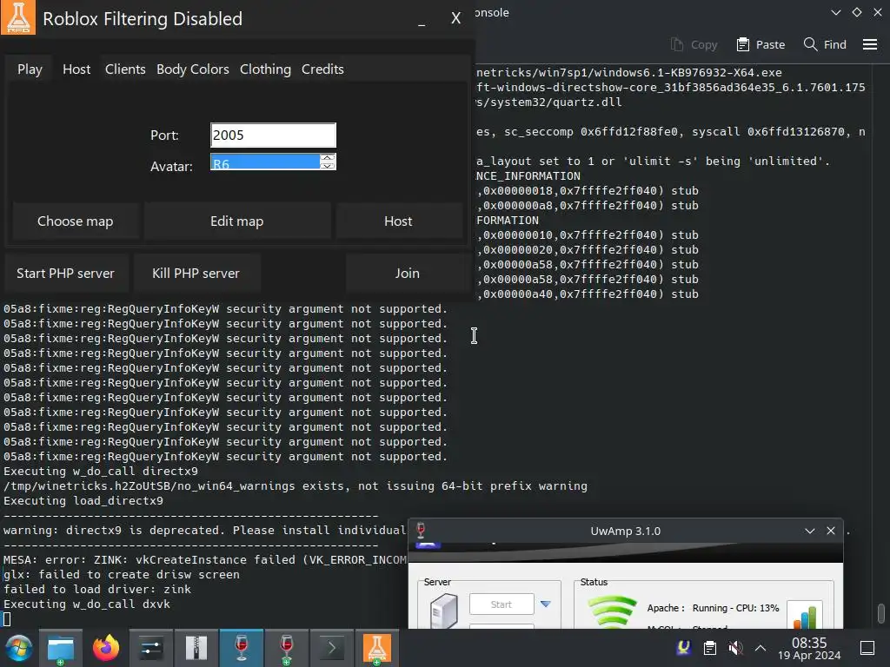Switch to the Host tab
Viewport: 890px width, 667px height.
[76, 69]
